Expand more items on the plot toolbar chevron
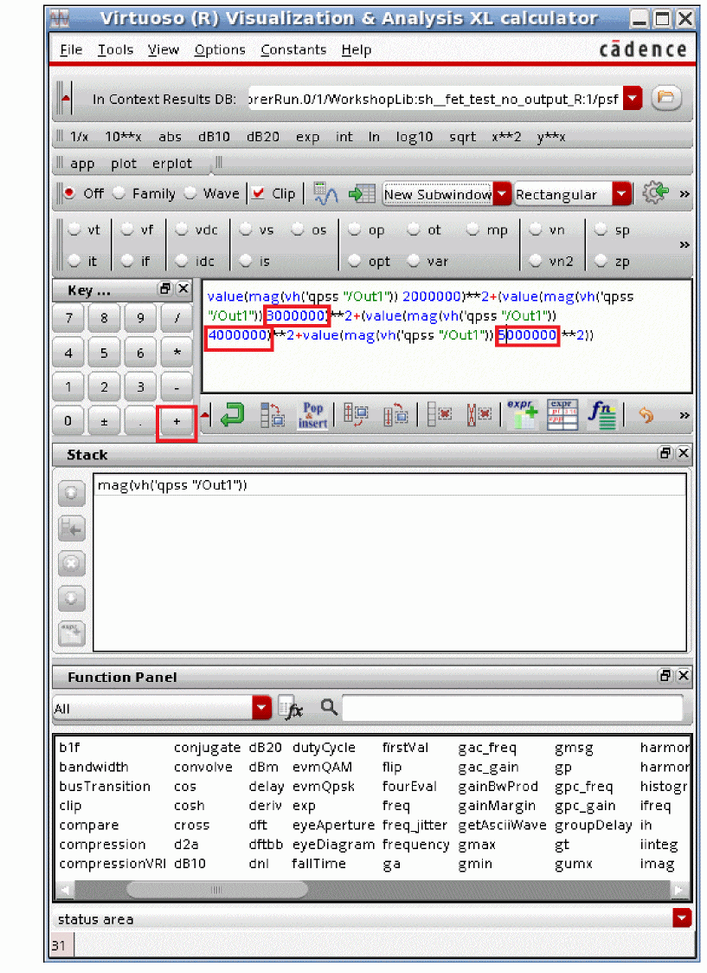The image size is (707, 973). 685,193
